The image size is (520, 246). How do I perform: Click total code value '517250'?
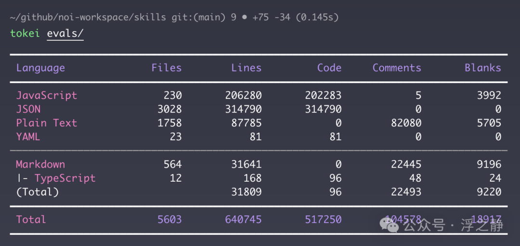[x=324, y=220]
